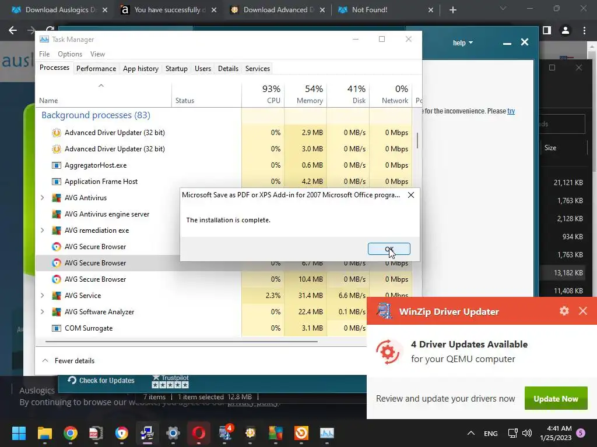The image size is (597, 447).
Task: Open the clock and date panel
Action: 556,433
